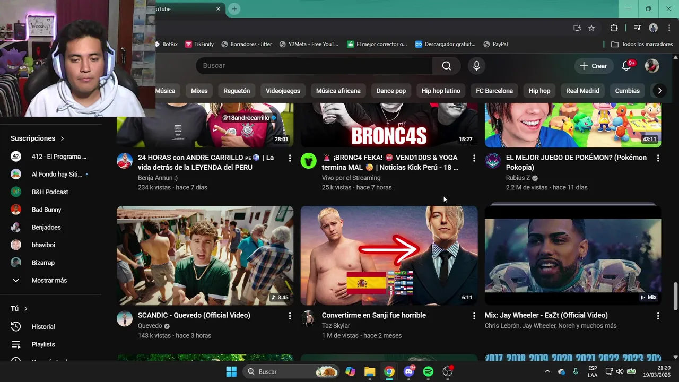
Task: Open the TikFinity bookmark
Action: tap(199, 44)
